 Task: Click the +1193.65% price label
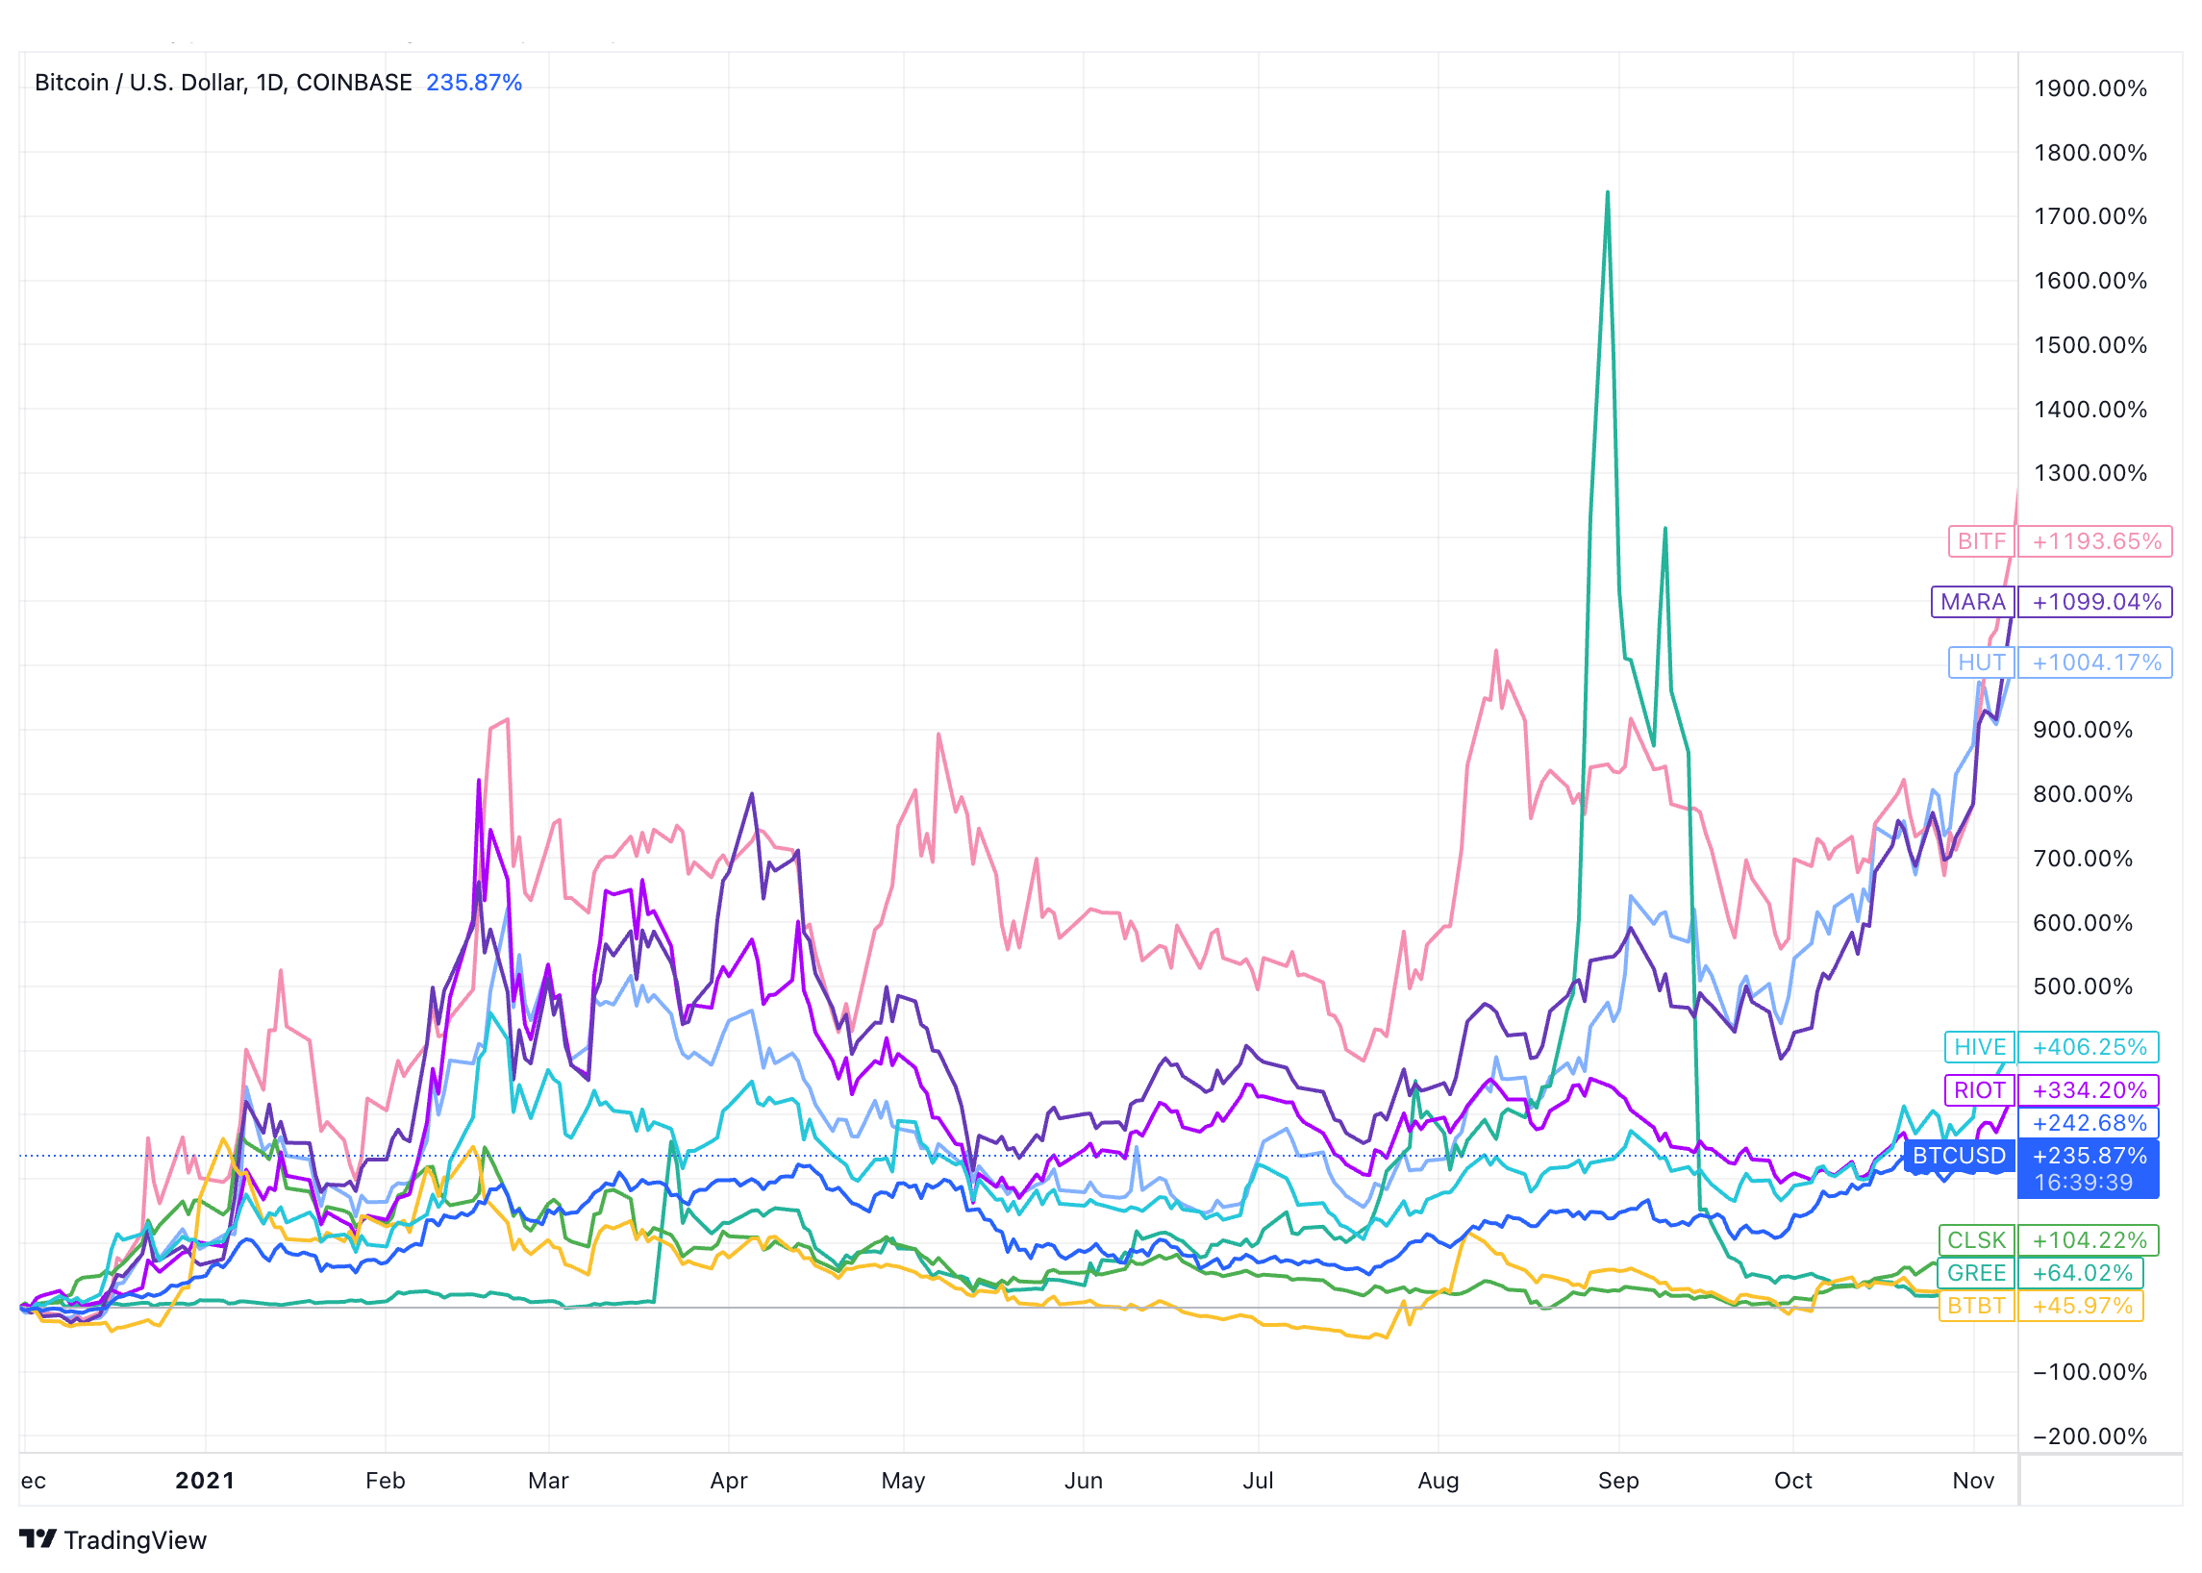pos(2095,540)
